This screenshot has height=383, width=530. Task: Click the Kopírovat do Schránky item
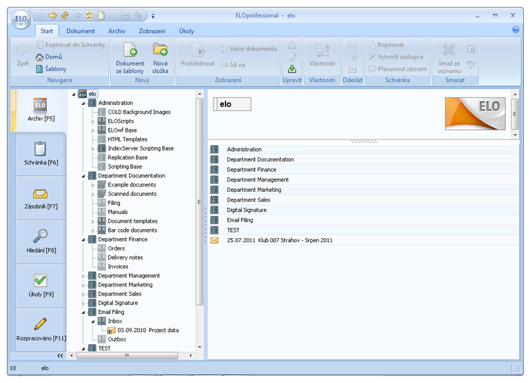(71, 45)
